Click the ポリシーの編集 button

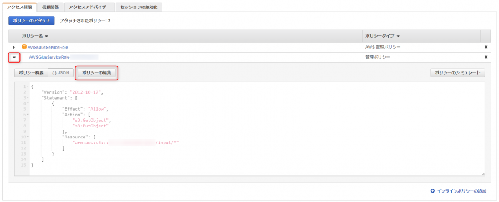pos(96,72)
